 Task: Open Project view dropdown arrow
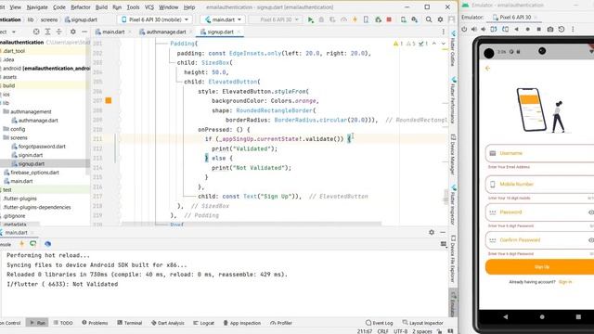pyautogui.click(x=14, y=32)
